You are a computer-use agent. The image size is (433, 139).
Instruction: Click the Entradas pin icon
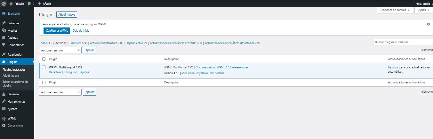coord(4,23)
